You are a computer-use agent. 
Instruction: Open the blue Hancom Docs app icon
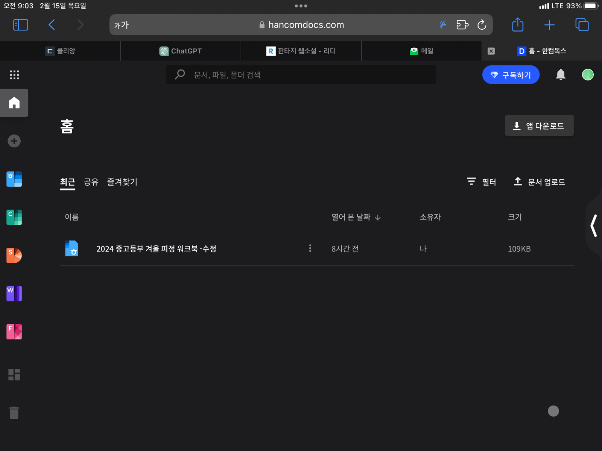[x=14, y=179]
